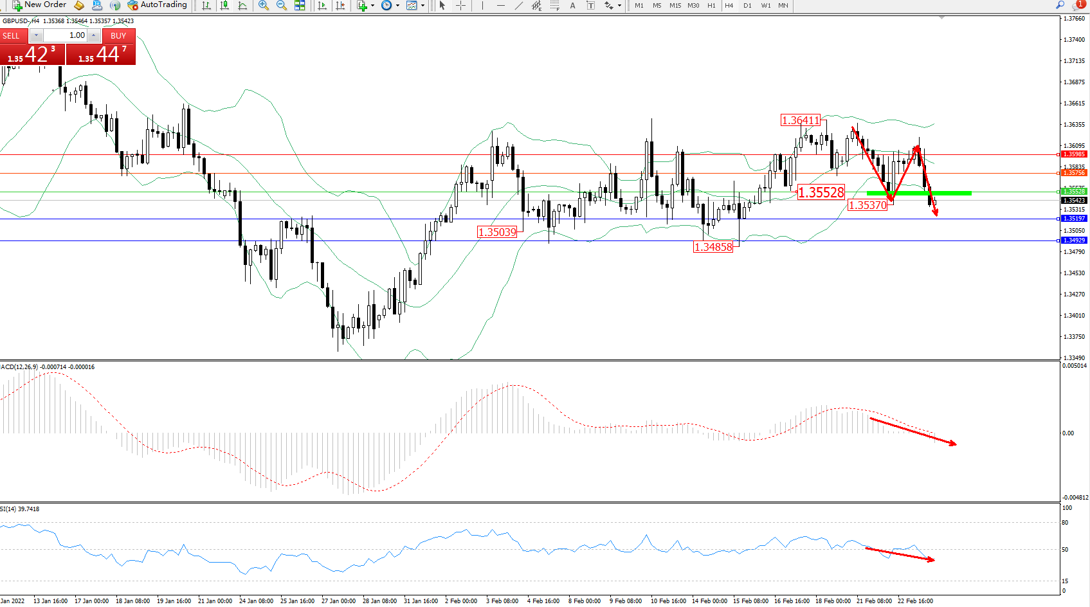Toggle chart Auto Scroll

tap(322, 5)
